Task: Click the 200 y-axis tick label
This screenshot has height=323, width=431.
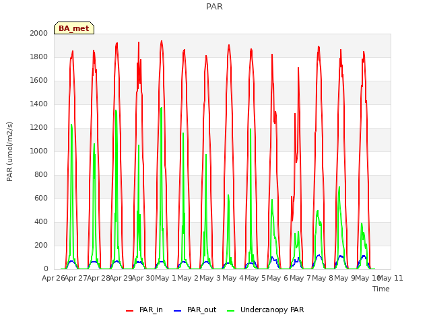Action: pos(41,245)
